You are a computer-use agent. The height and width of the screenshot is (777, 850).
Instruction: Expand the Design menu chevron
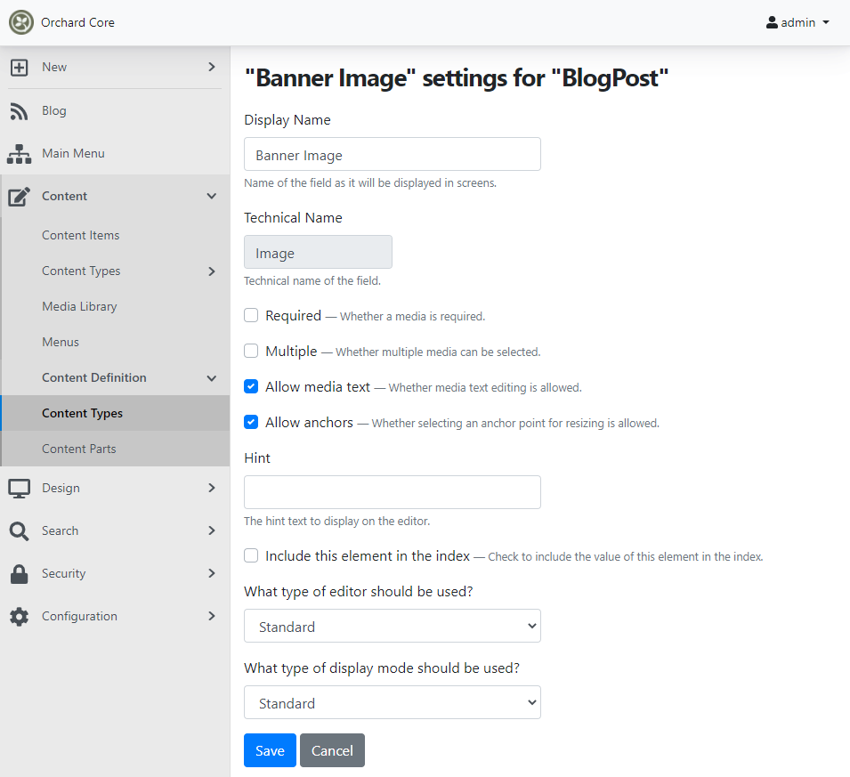click(212, 488)
